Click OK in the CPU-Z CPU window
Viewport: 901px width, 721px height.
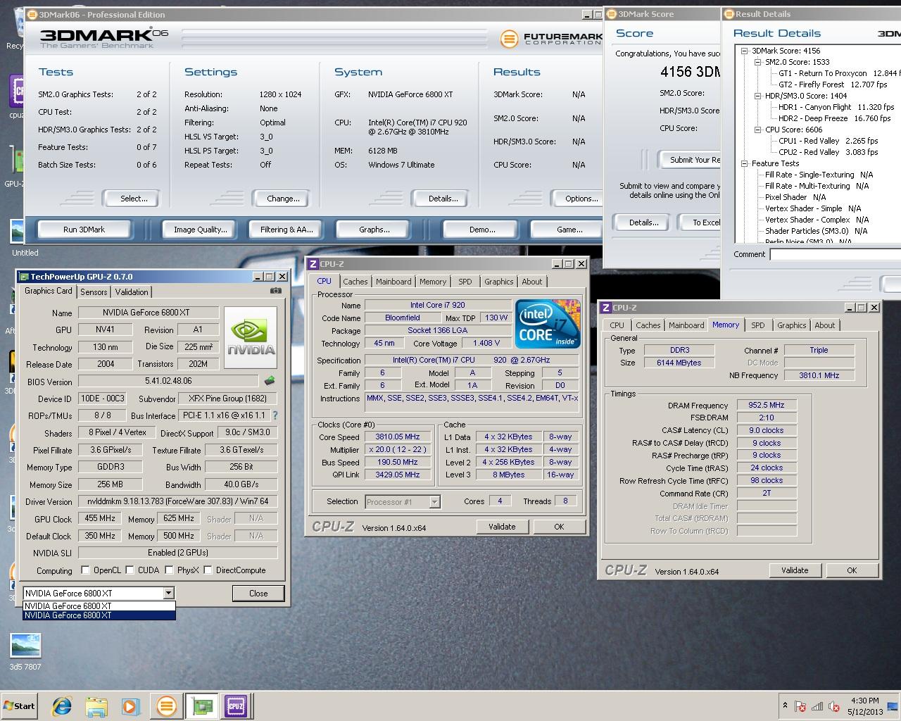[x=559, y=527]
